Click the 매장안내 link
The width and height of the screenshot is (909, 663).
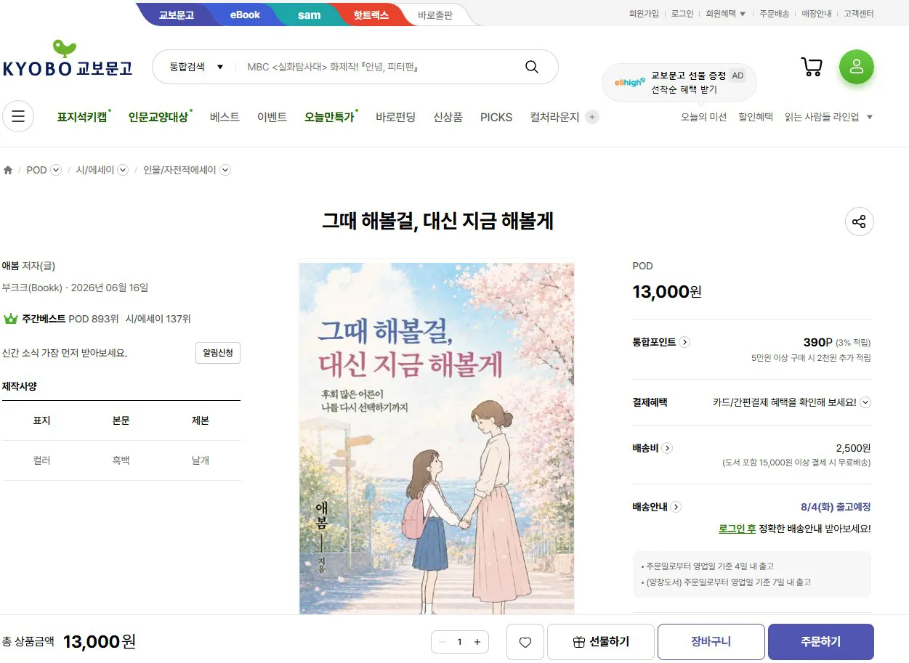click(817, 14)
